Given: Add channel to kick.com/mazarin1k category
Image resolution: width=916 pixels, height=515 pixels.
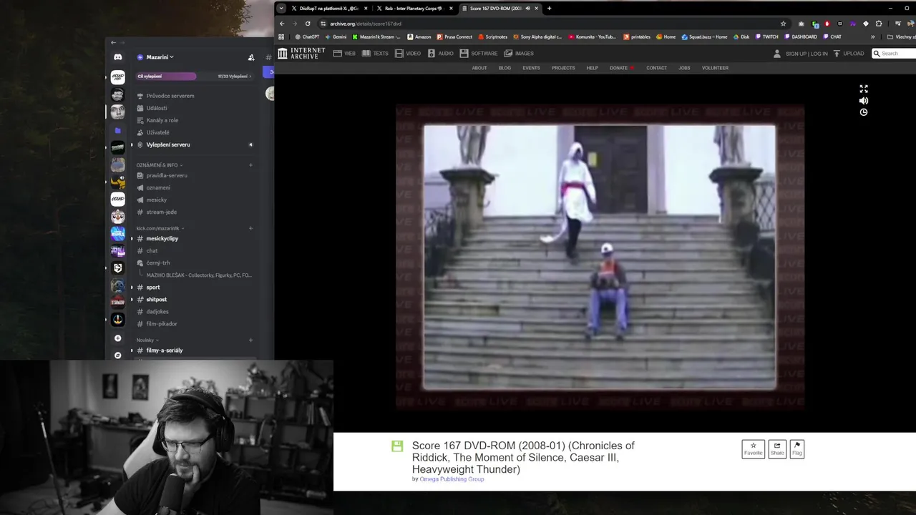Looking at the screenshot, I should click(x=250, y=228).
